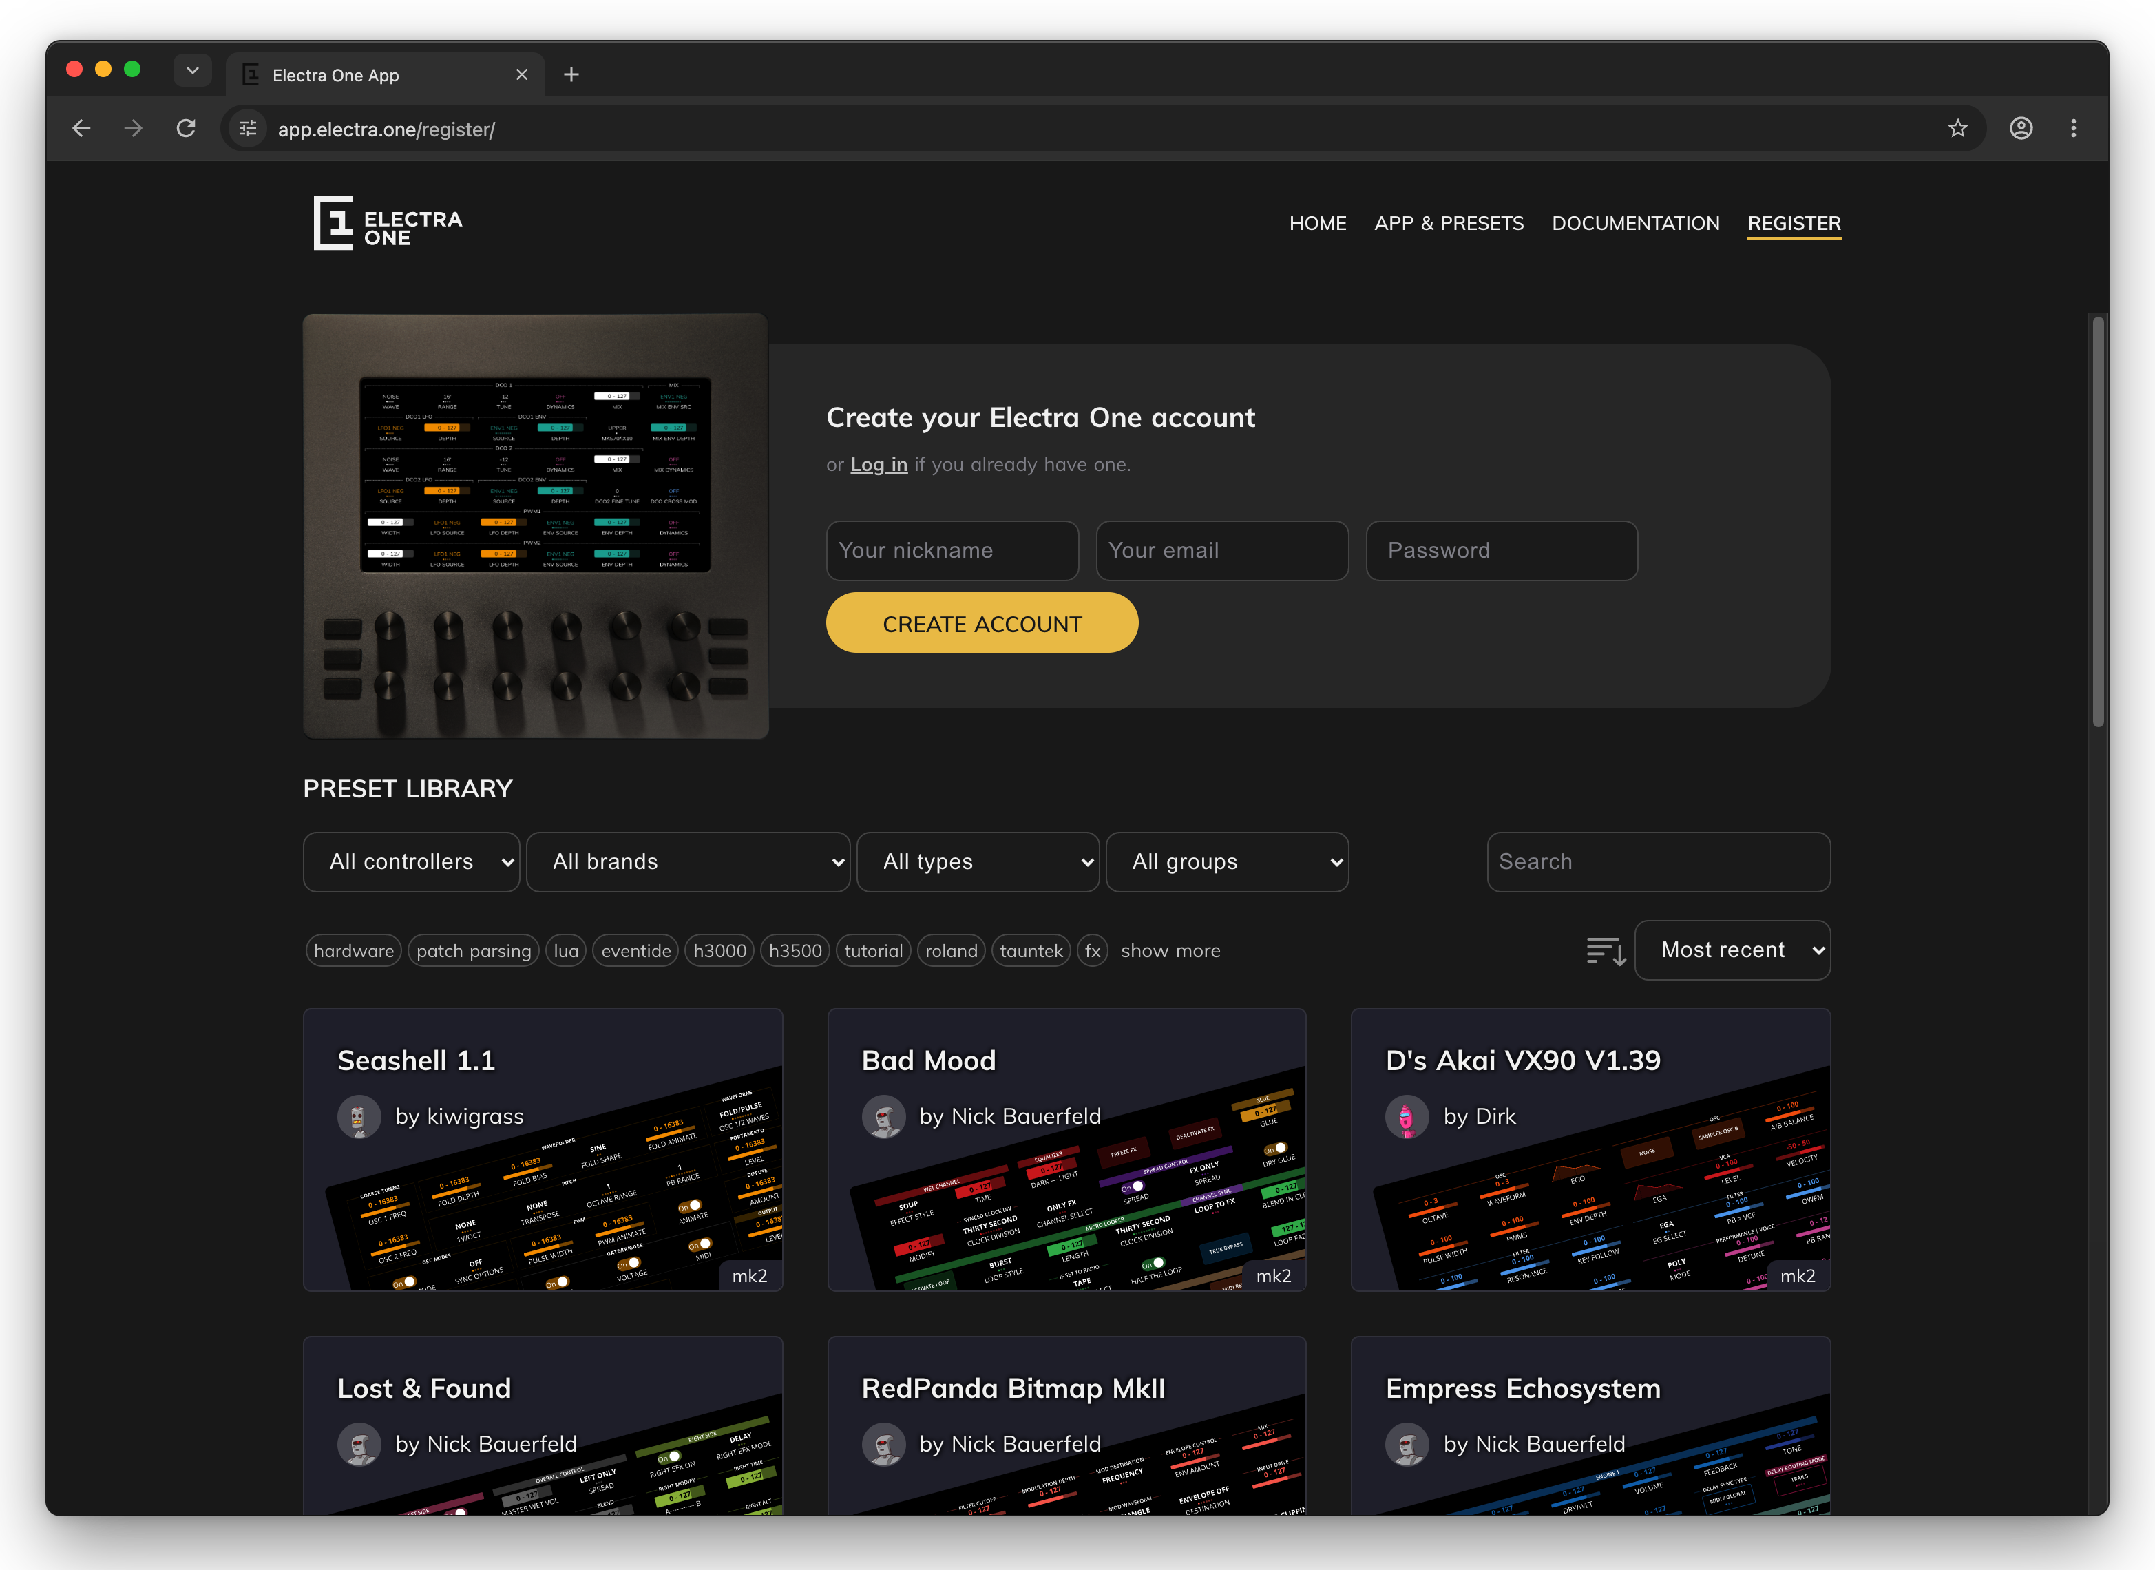
Task: Open the All groups dropdown
Action: click(1227, 862)
